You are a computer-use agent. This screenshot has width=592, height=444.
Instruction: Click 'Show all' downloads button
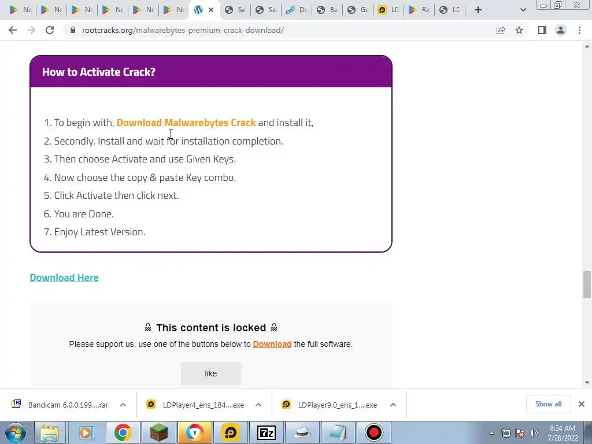tap(548, 404)
